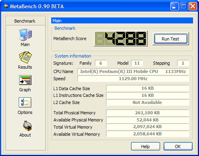Open the Main page computer icon
199x156 pixels.
(x=25, y=35)
